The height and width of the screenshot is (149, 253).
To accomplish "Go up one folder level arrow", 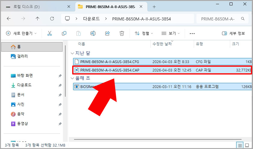I will pos(37,19).
